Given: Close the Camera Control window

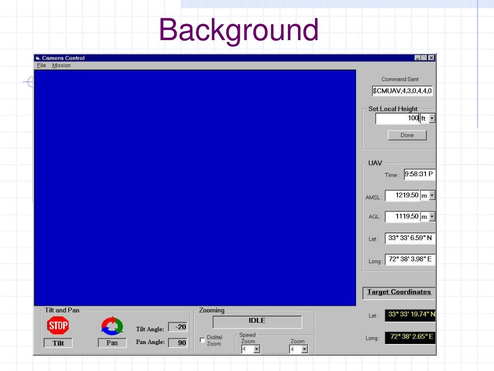Looking at the screenshot, I should coord(431,58).
